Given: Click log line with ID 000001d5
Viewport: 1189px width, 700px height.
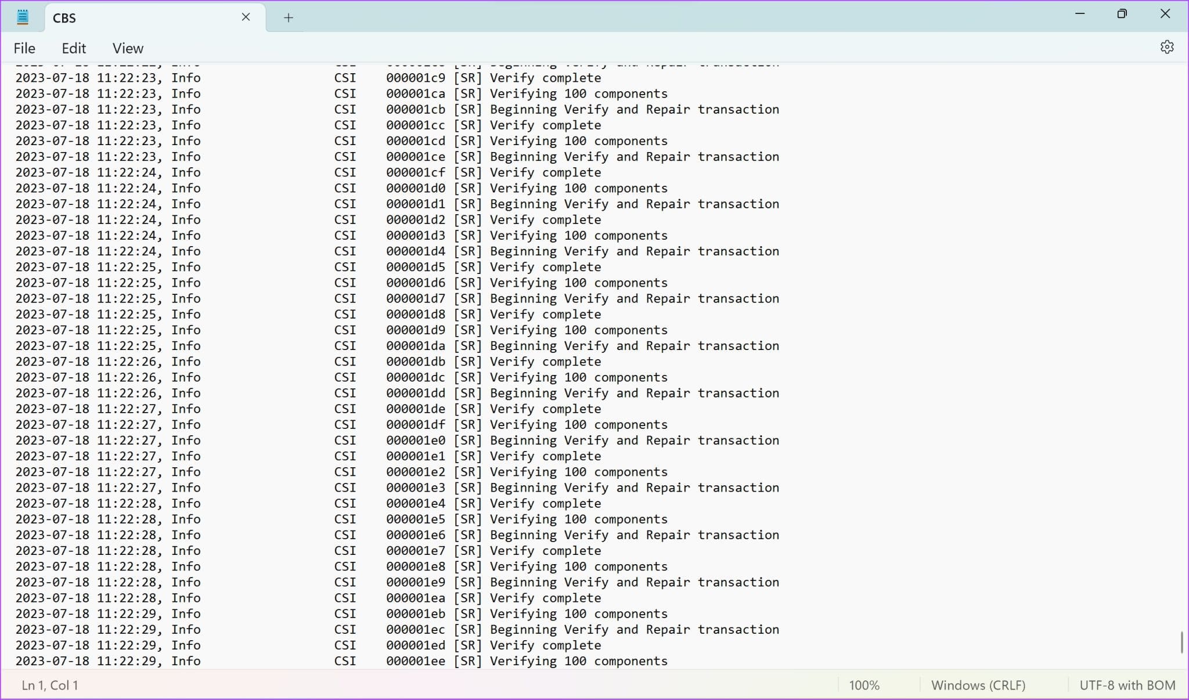Looking at the screenshot, I should tap(308, 267).
